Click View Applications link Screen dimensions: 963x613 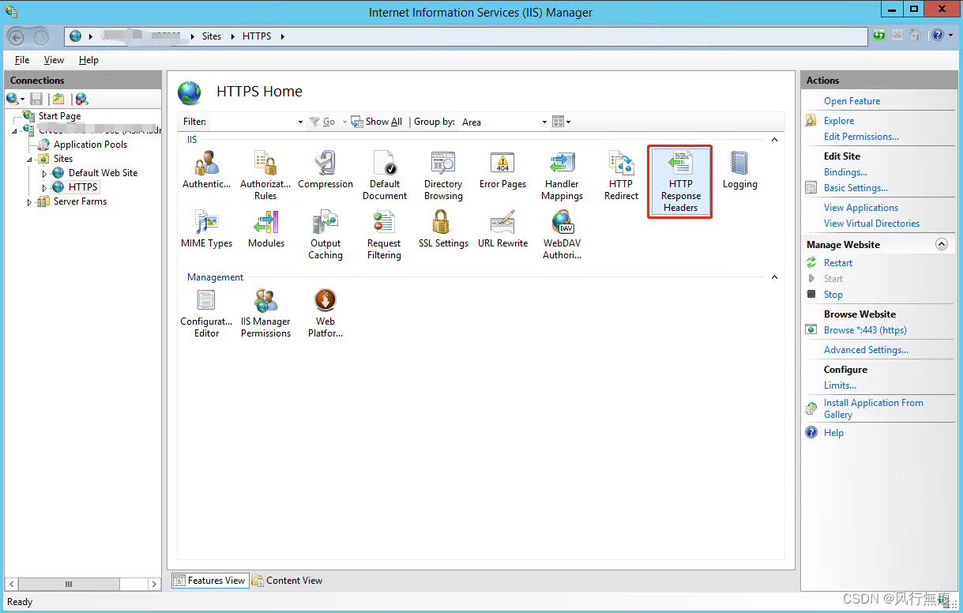click(861, 208)
